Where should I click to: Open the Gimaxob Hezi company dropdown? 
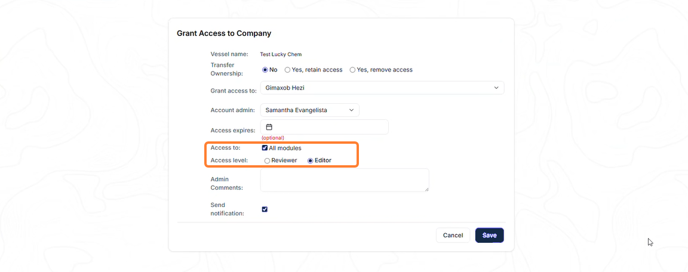(382, 88)
